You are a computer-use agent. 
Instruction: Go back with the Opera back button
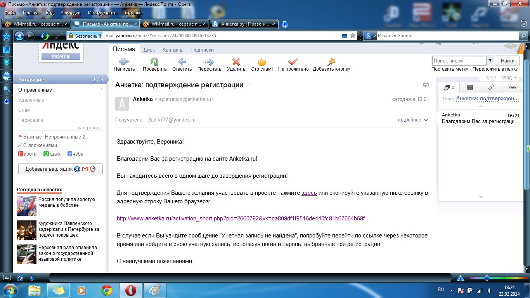(19, 36)
